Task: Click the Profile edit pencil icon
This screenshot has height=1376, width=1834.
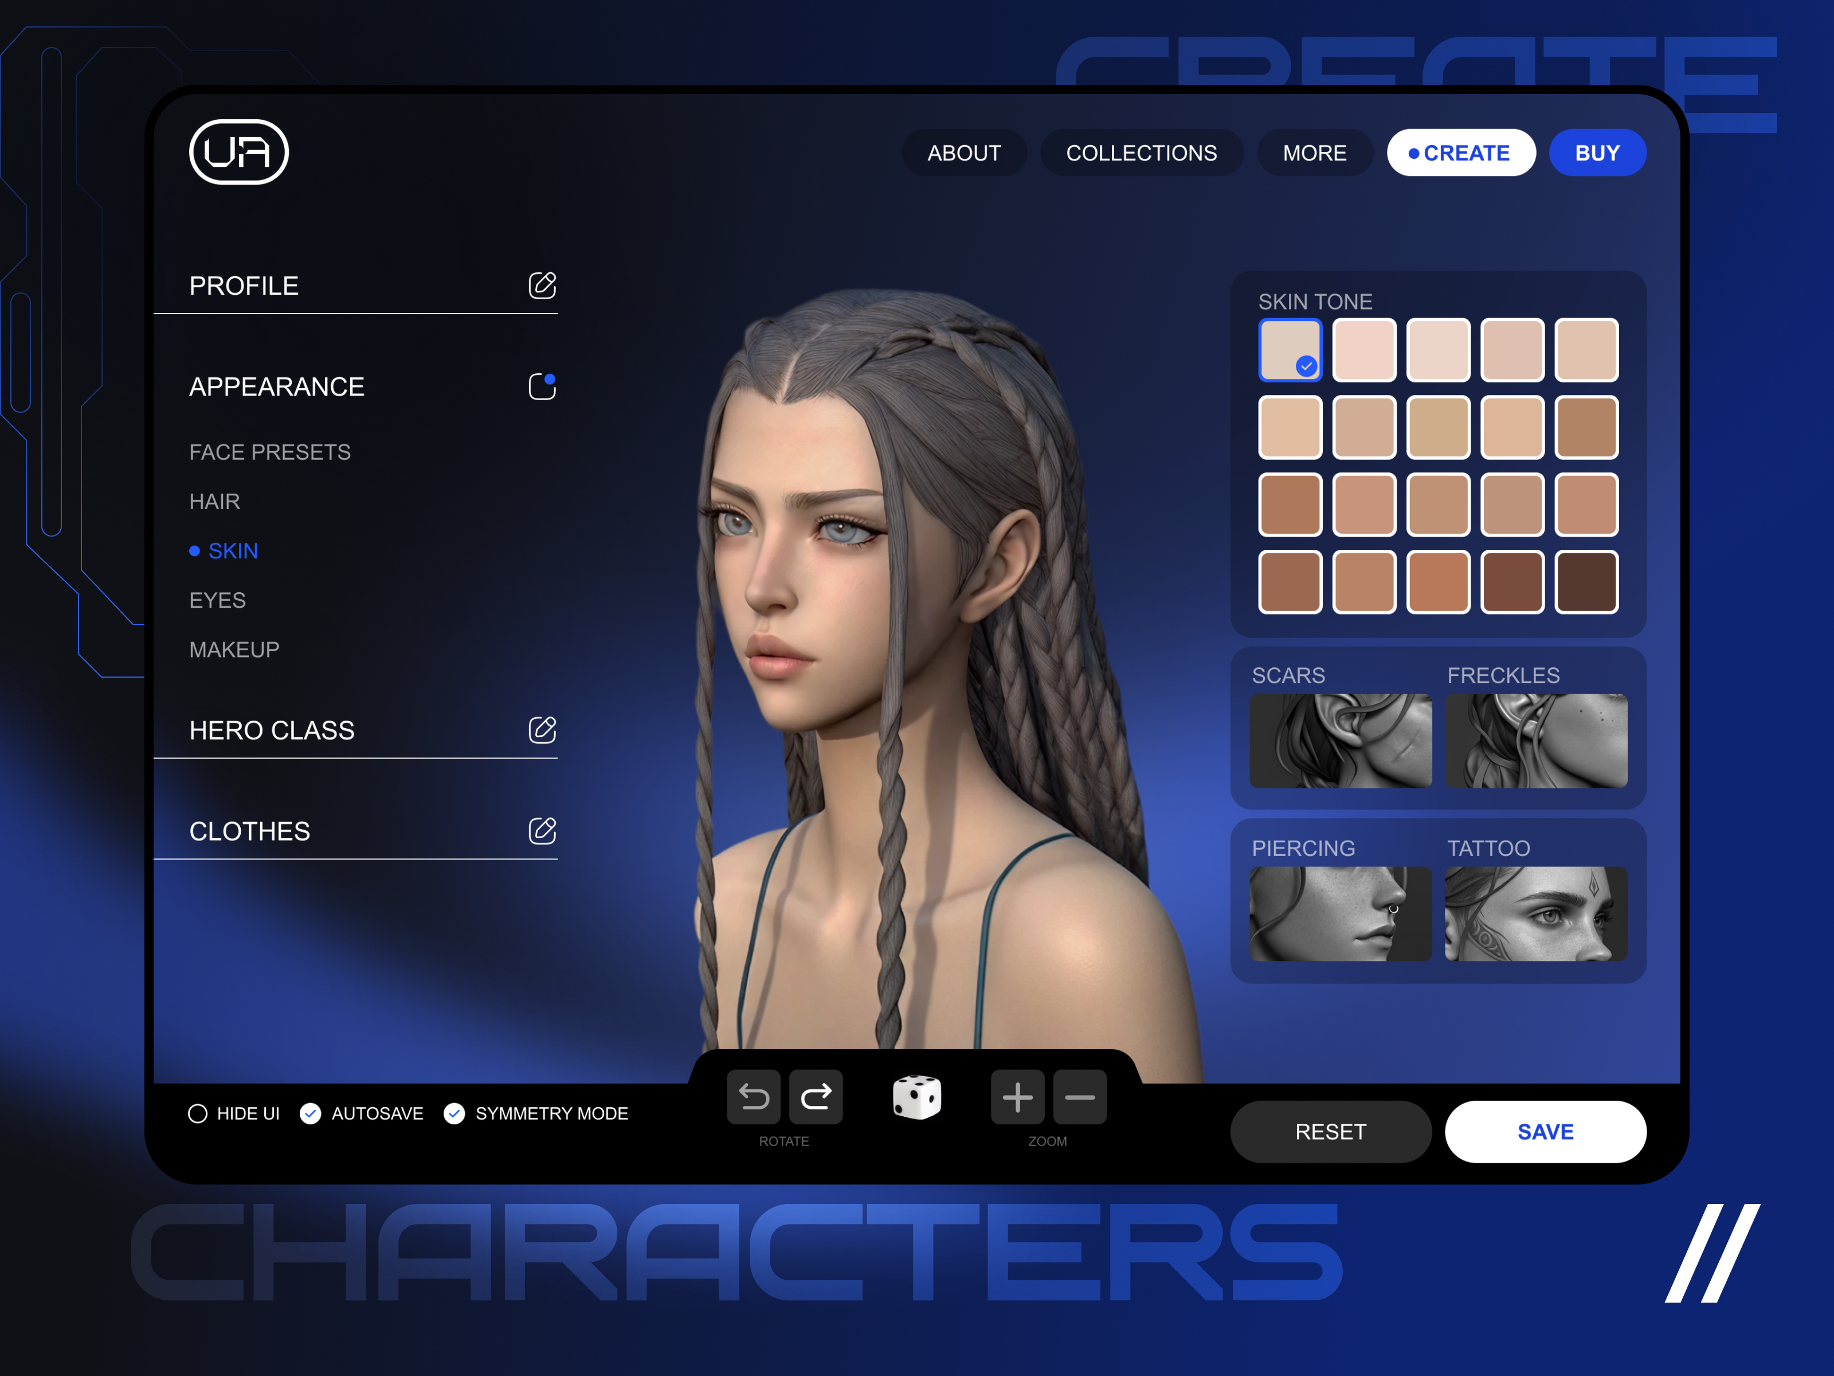Action: click(x=542, y=286)
